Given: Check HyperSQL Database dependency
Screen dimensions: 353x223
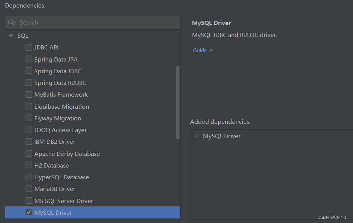Looking at the screenshot, I should [x=29, y=177].
